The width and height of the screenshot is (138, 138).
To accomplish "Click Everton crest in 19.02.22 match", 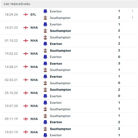I will (45, 57).
